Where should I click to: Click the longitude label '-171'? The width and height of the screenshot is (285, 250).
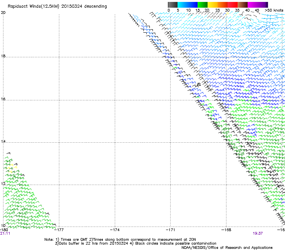[x=171, y=230]
